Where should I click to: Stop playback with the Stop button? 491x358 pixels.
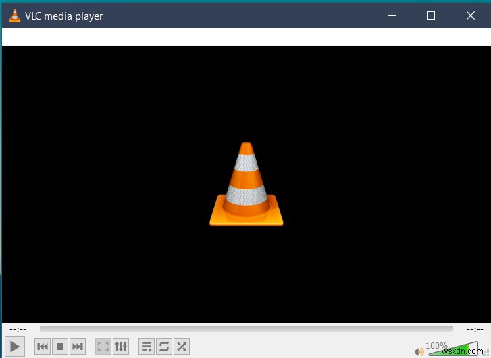60,347
